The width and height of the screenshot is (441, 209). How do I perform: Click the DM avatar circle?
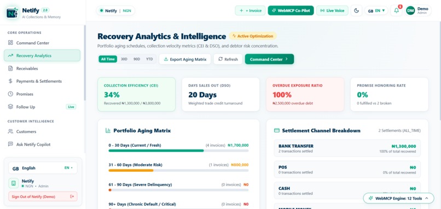click(410, 11)
